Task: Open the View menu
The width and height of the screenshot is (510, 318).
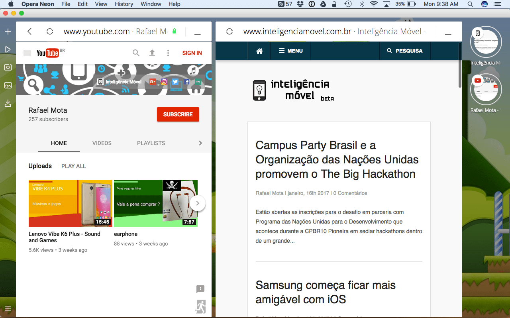Action: (101, 4)
